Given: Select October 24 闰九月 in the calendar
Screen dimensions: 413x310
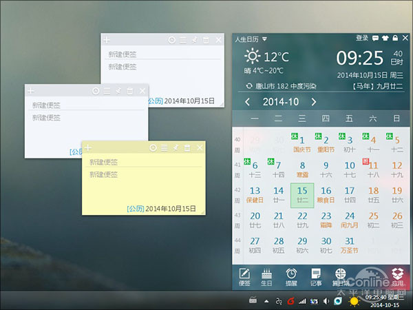Looking at the screenshot, I should 350,220.
